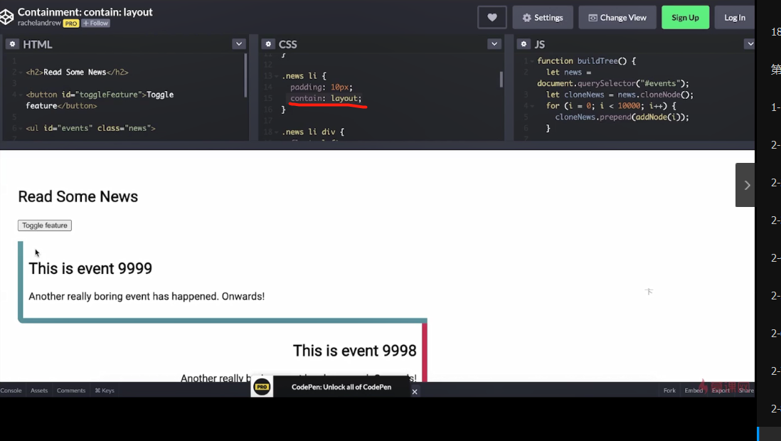Open pen Settings
The image size is (781, 441).
[x=543, y=18]
